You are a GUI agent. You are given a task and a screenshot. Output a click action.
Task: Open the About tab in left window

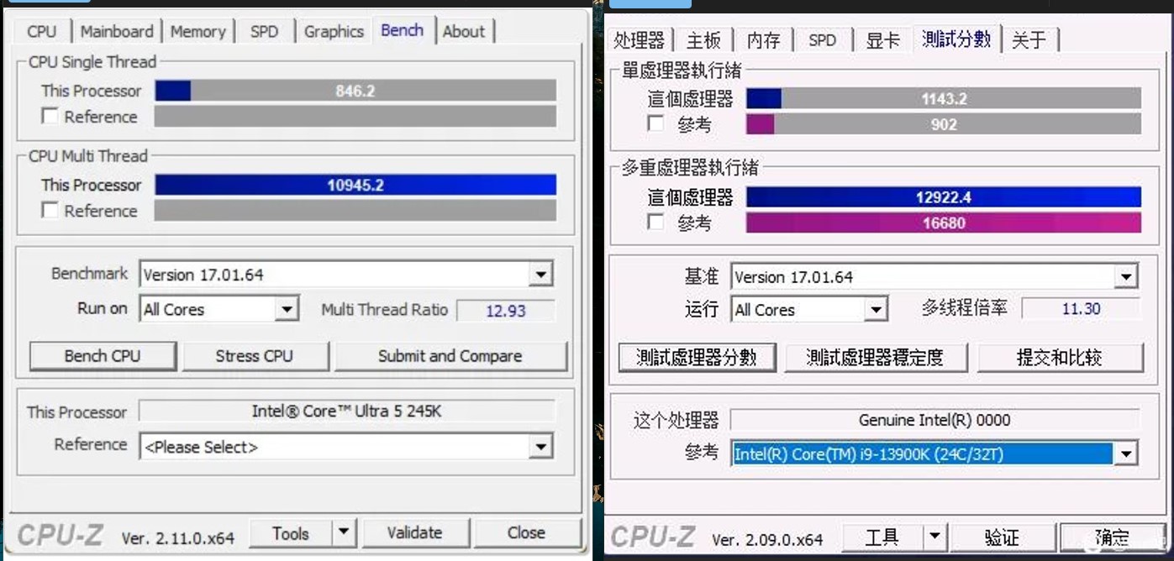pos(464,32)
